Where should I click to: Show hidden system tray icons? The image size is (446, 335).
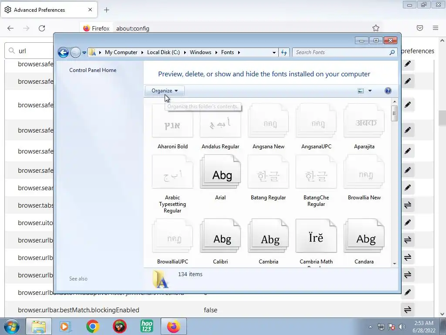370,327
